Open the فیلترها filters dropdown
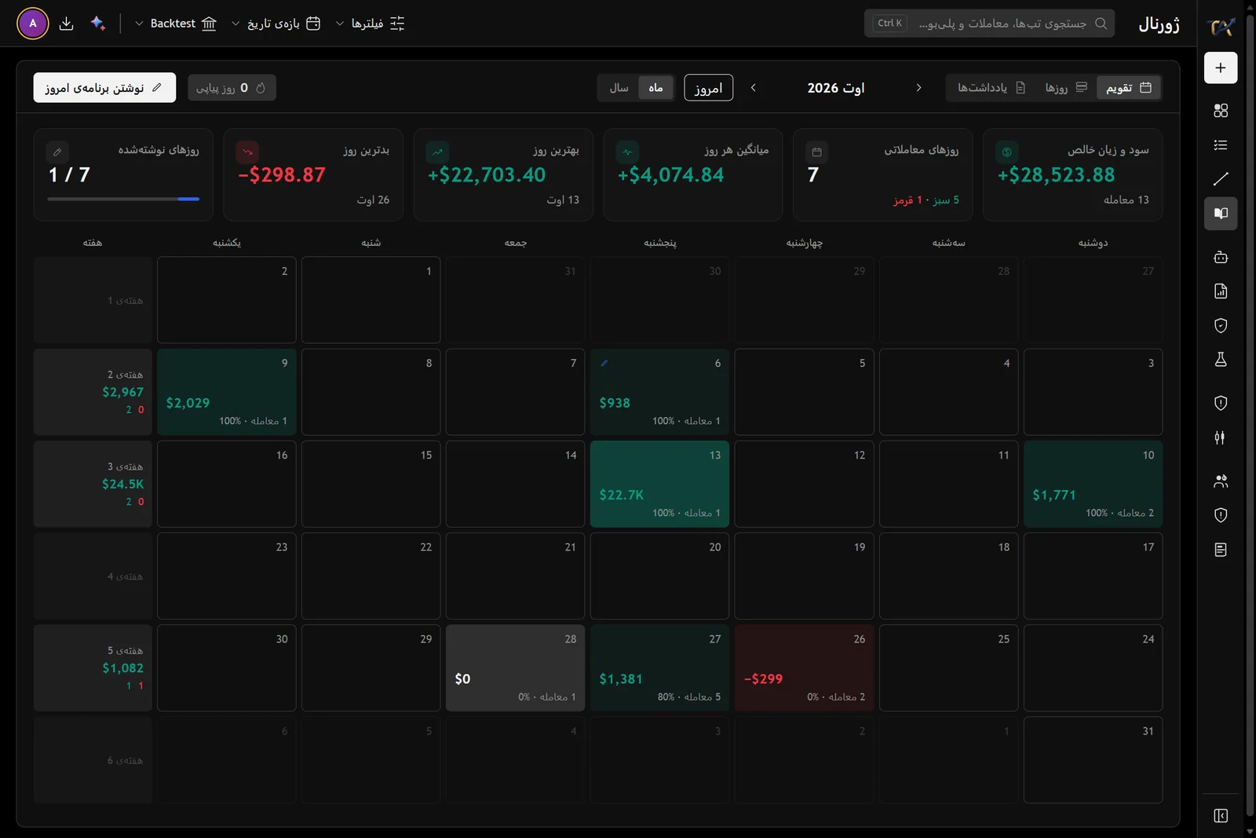1256x838 pixels. [x=370, y=24]
